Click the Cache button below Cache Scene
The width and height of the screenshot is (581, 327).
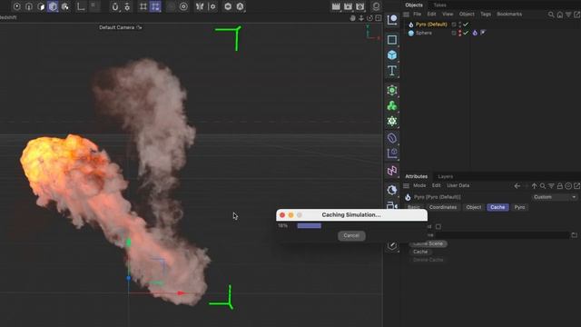(420, 252)
